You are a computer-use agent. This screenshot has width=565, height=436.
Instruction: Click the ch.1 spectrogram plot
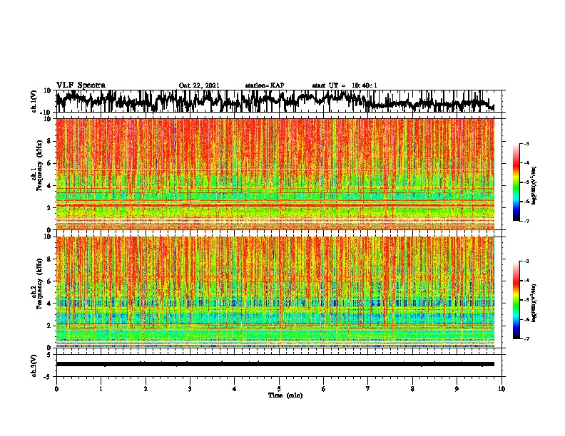[275, 174]
